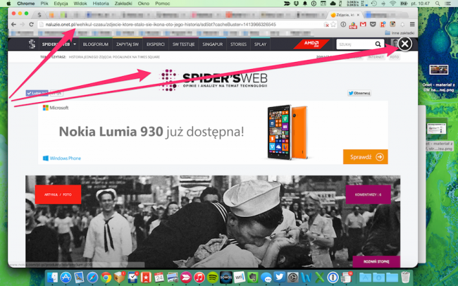The image size is (458, 286).
Task: Switch to the 'Zdjęcie, kt' Chrome tab
Action: (x=345, y=15)
